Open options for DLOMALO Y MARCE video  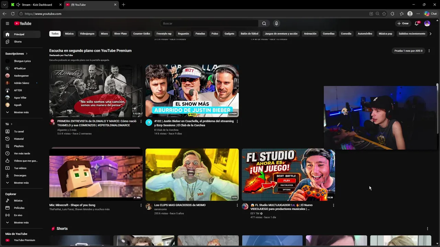tap(141, 121)
